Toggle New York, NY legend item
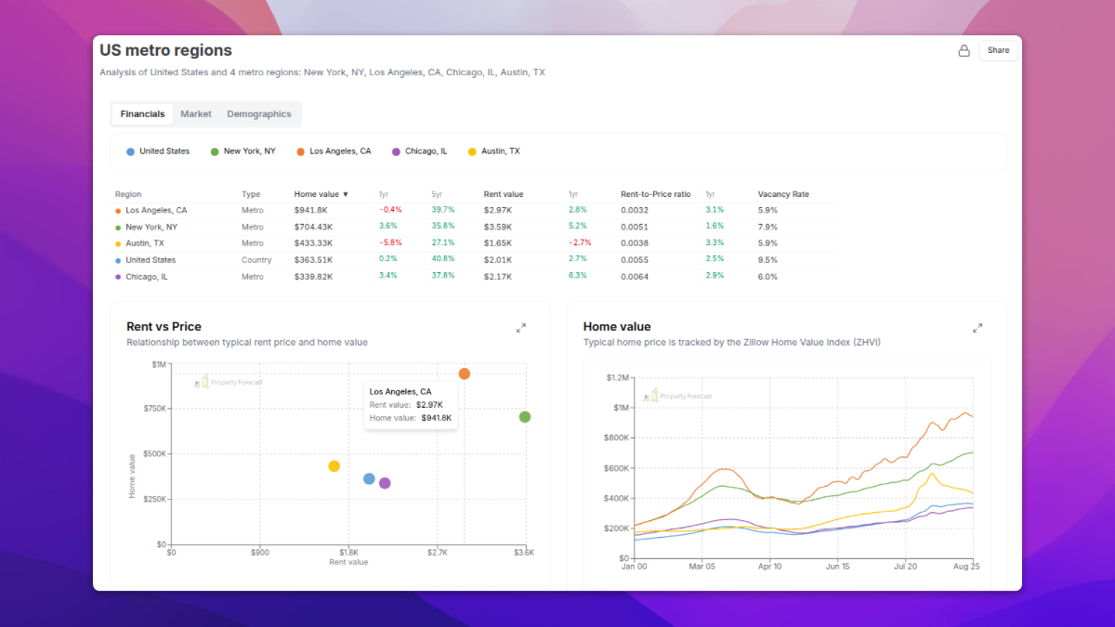 point(243,151)
